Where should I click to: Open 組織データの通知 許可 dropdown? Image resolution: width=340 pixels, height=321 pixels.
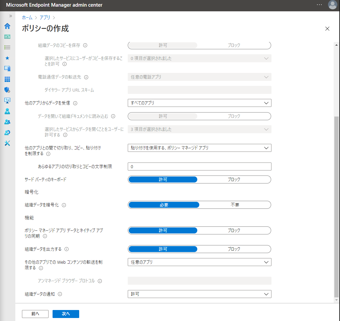point(200,294)
